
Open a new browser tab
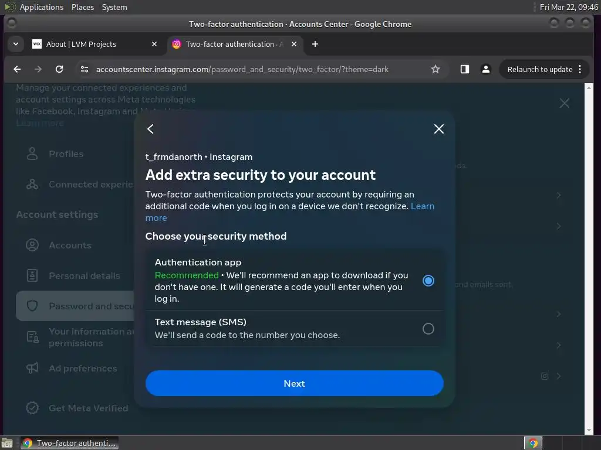(315, 45)
